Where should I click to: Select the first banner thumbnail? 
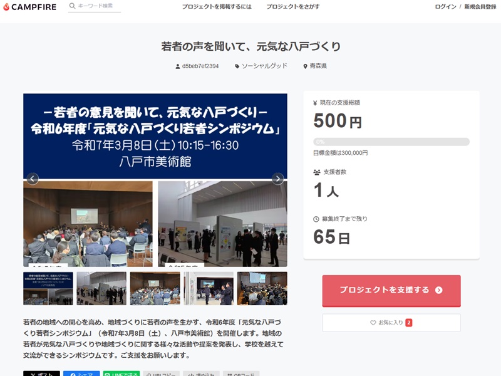[x=48, y=288]
